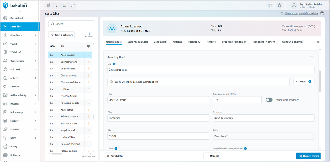The height and width of the screenshot is (162, 330).
Task: Click the Přidat žáka plus icon
Action: (89, 34)
